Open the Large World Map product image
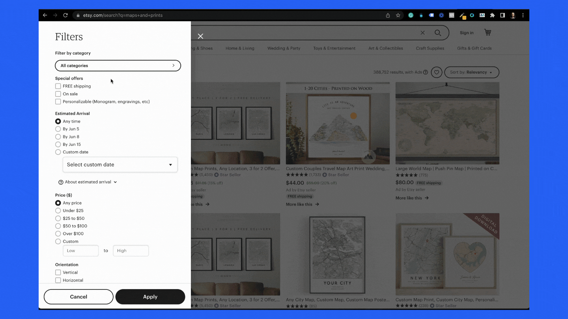 (447, 123)
